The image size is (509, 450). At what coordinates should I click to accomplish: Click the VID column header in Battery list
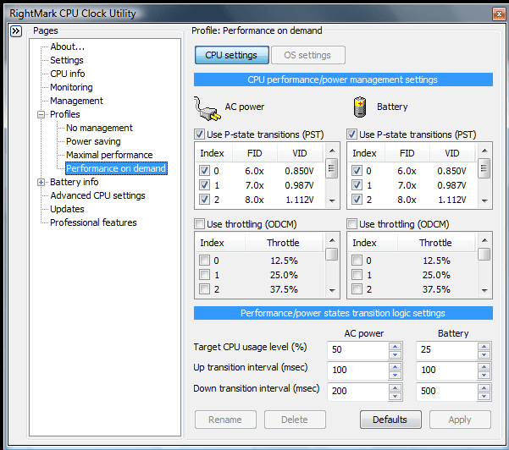(x=452, y=153)
